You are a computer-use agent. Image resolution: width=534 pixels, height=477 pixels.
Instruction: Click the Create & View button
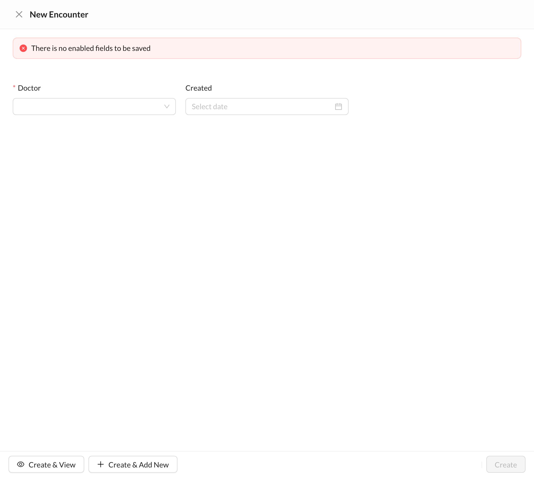coord(46,464)
